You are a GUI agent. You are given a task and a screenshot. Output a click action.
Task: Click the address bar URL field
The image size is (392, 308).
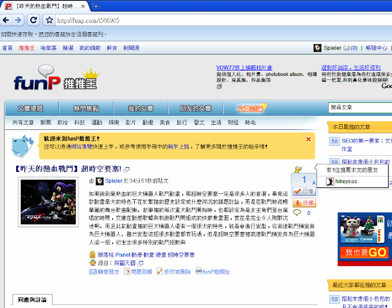(222, 21)
